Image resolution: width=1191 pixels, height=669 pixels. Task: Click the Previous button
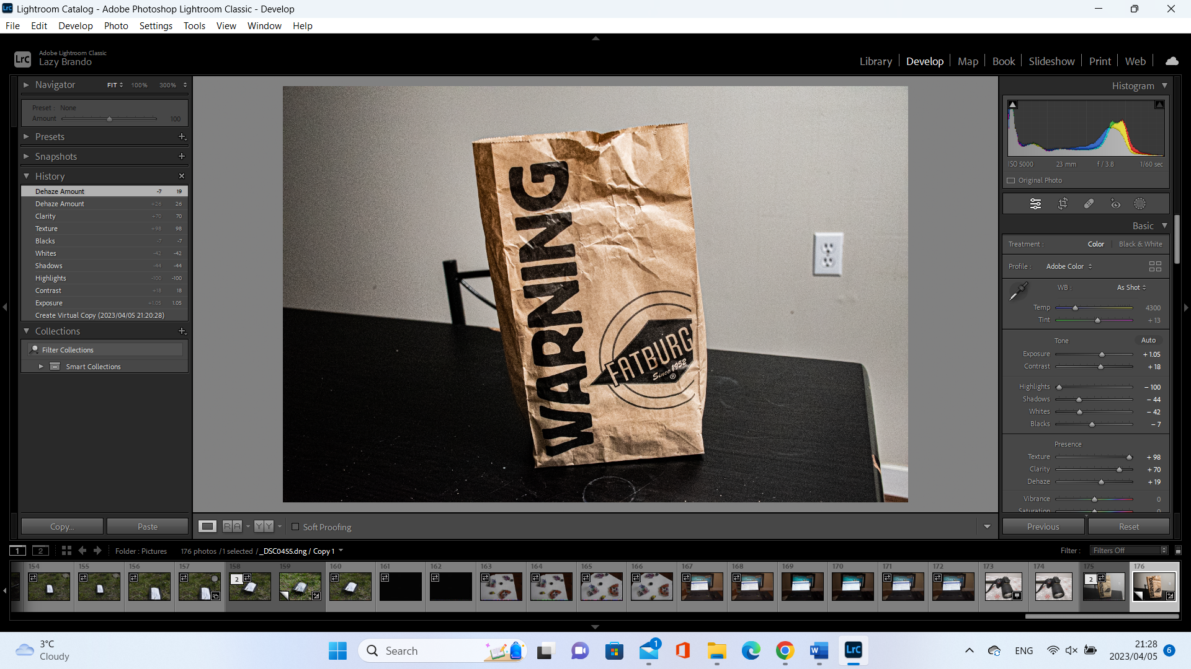coord(1043,527)
